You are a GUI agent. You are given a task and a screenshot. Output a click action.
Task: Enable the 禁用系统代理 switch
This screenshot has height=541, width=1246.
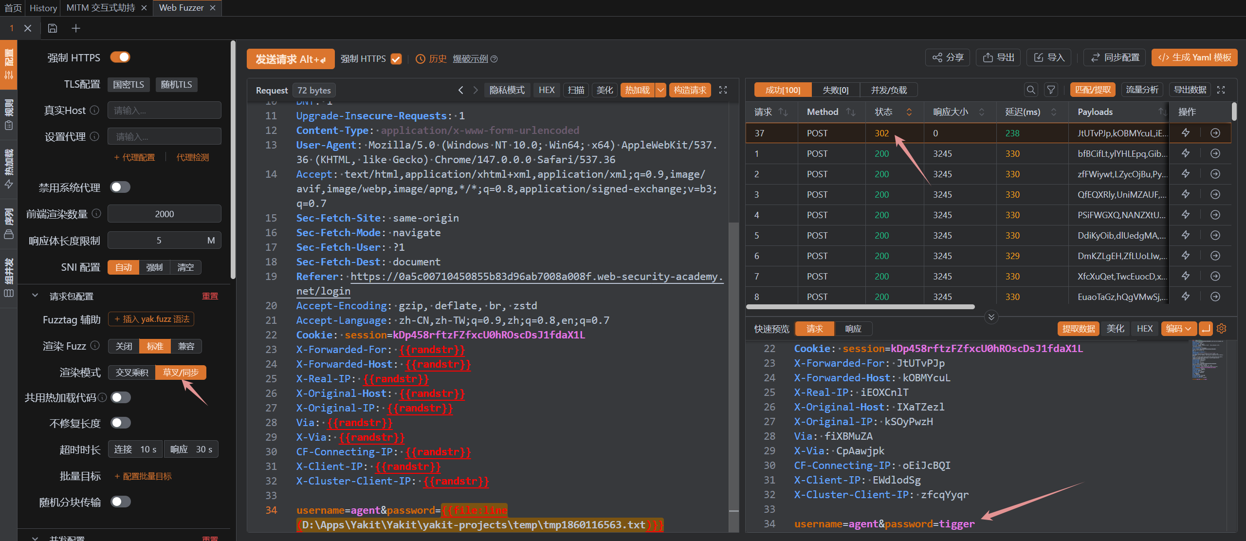pyautogui.click(x=120, y=187)
